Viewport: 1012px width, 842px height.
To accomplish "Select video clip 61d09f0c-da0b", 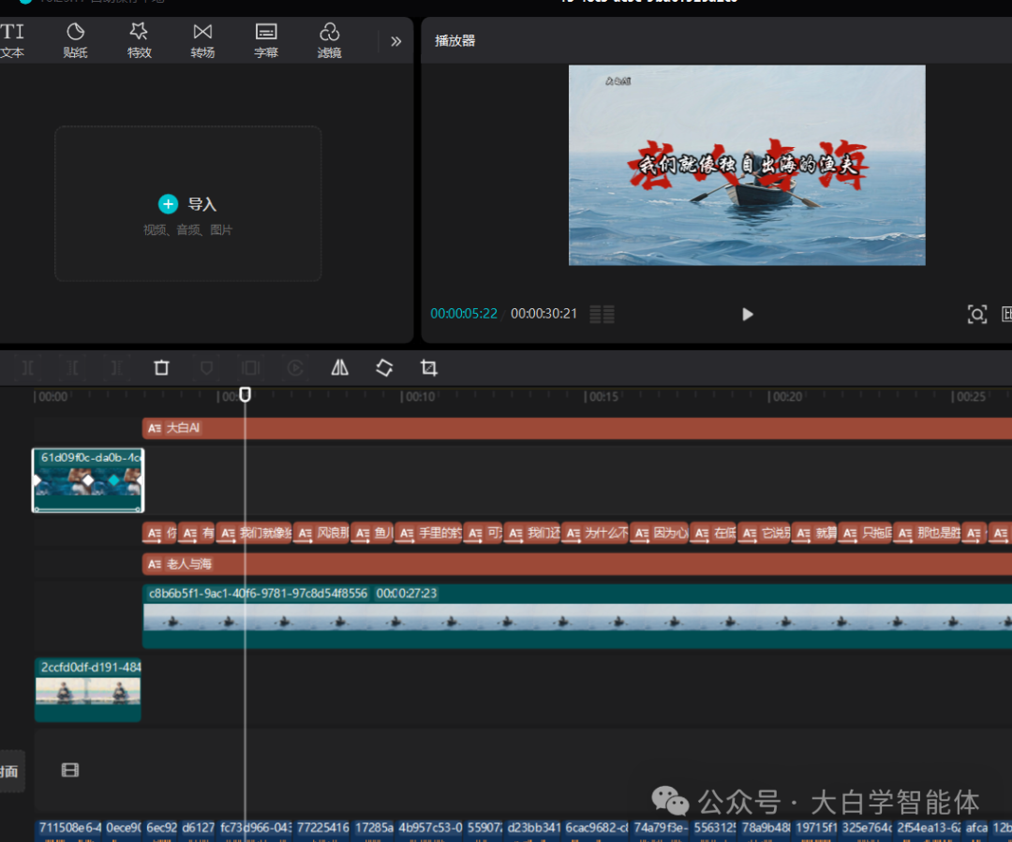I will point(88,480).
